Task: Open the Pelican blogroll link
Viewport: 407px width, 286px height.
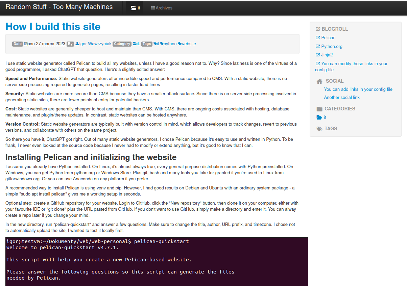Action: tap(328, 38)
